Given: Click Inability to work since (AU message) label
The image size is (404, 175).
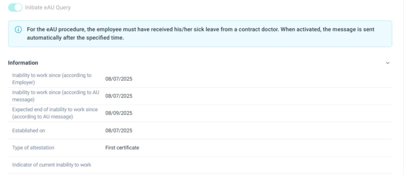Looking at the screenshot, I should click(55, 96).
